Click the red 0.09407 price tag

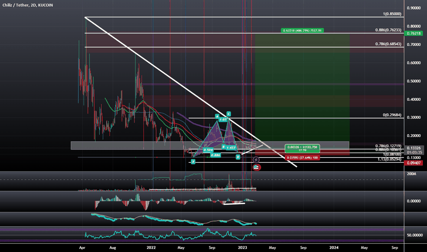coord(414,163)
